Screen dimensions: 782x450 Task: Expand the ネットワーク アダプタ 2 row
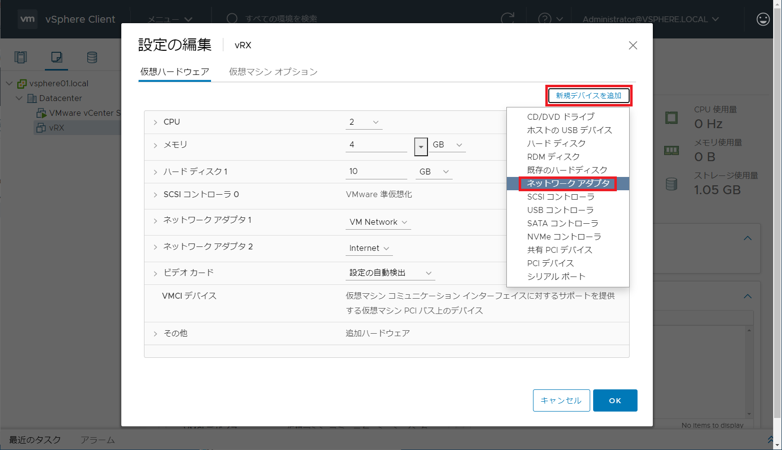click(x=155, y=247)
